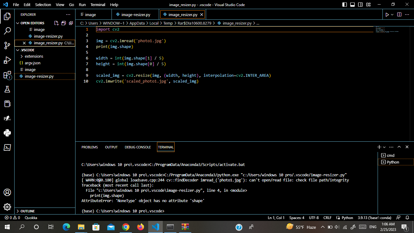
Task: Open Firefox from the Windows taskbar
Action: coord(140,227)
